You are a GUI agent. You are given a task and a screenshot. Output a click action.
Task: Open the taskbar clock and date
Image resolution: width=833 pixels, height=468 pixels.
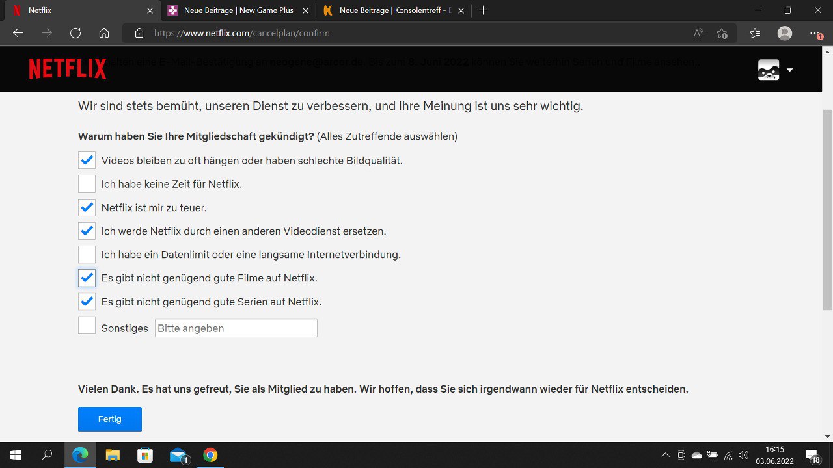coord(774,455)
